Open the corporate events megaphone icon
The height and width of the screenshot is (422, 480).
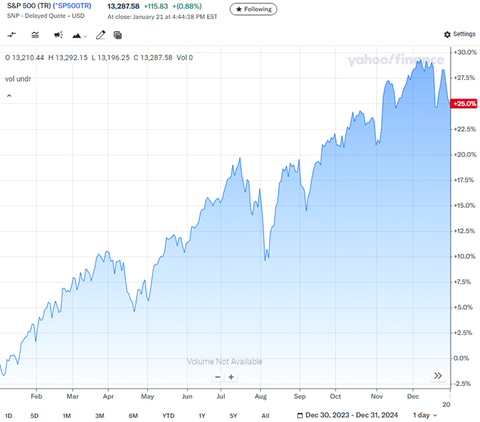click(x=58, y=35)
